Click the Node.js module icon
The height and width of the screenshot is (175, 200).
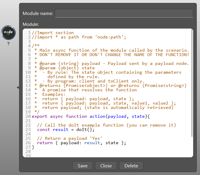click(x=9, y=33)
